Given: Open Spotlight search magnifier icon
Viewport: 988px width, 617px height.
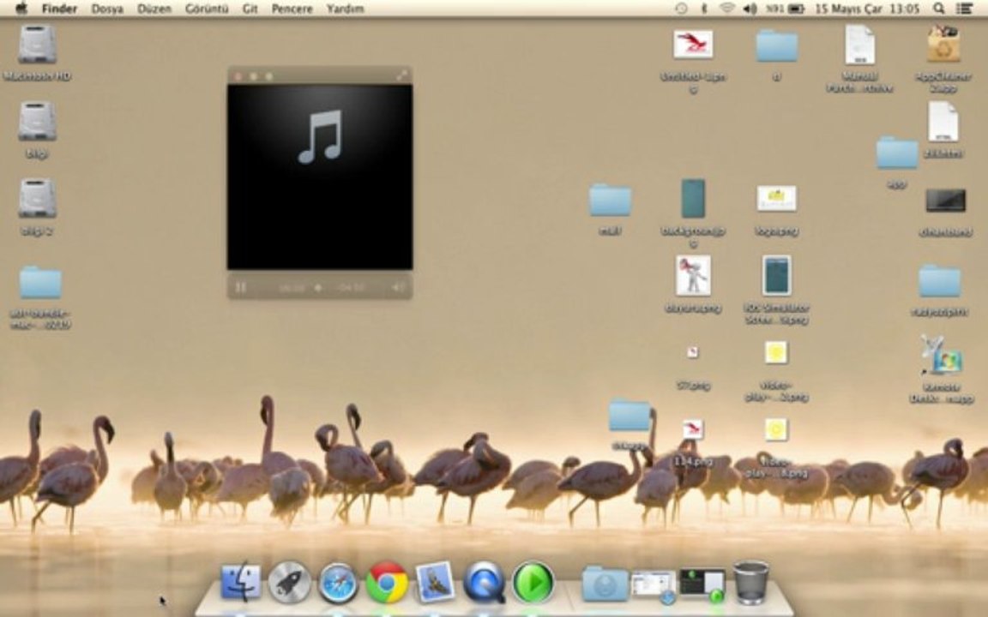Looking at the screenshot, I should [x=939, y=9].
